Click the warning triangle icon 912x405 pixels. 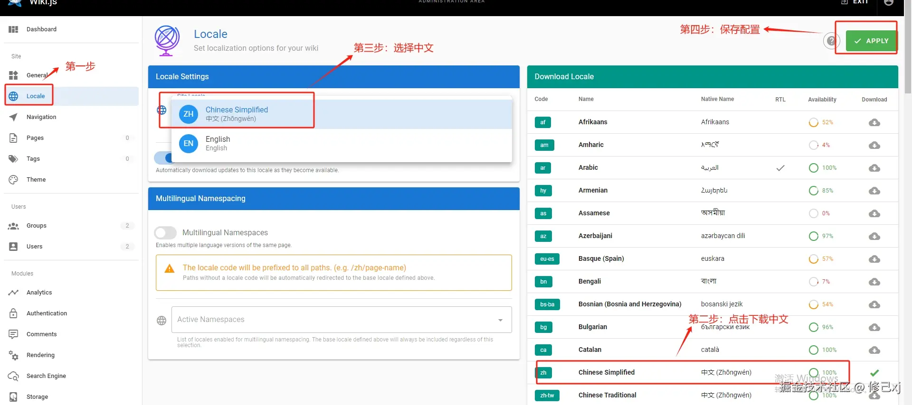pyautogui.click(x=169, y=269)
